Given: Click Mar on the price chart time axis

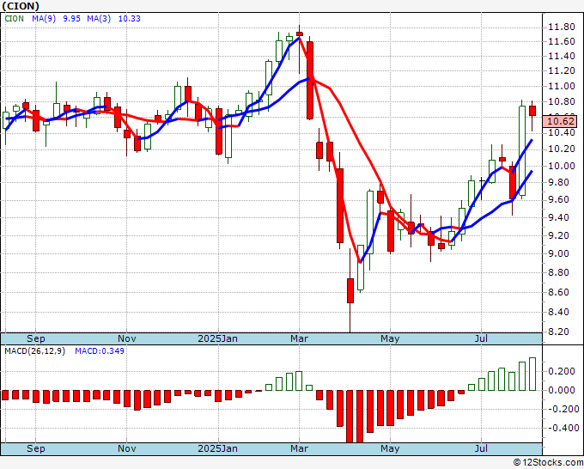Looking at the screenshot, I should (299, 338).
